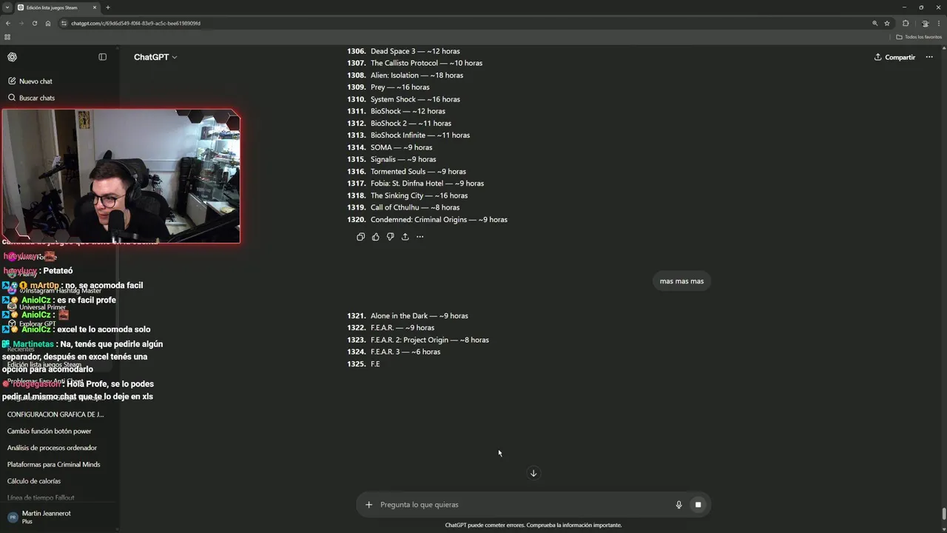Click list entry 'Alone in the Dark — ~9 horas'
This screenshot has width=947, height=533.
click(x=419, y=316)
